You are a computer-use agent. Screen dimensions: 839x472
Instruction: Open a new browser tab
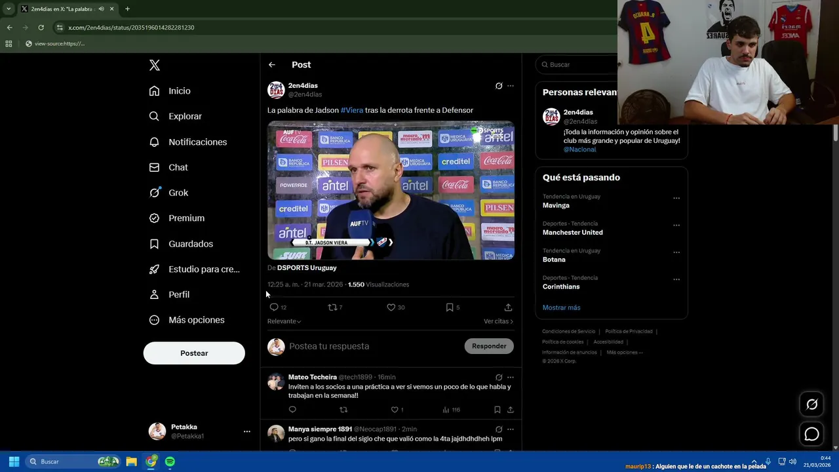tap(127, 9)
